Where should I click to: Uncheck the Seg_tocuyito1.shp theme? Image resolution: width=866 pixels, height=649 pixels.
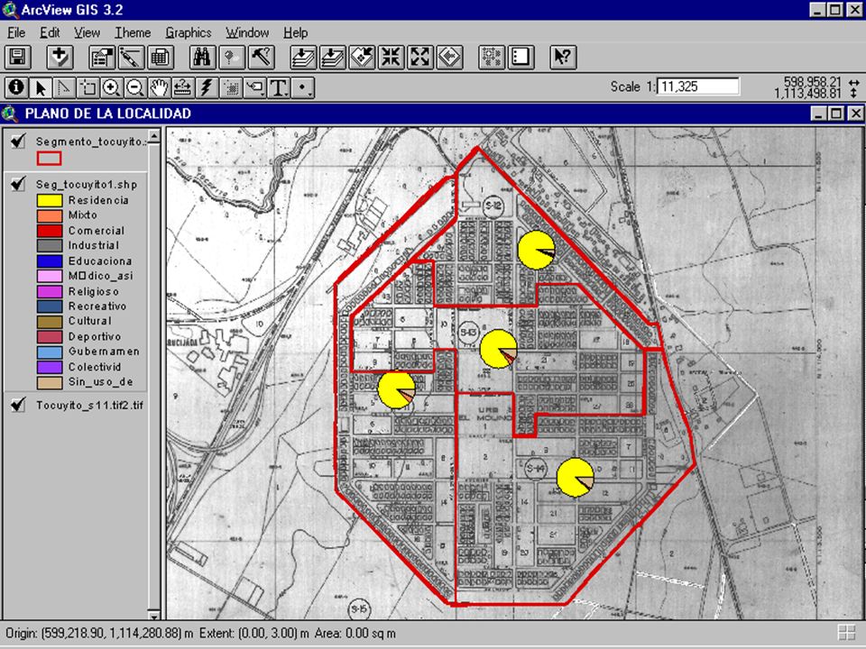18,184
